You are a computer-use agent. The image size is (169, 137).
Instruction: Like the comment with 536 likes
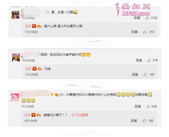click(148, 106)
